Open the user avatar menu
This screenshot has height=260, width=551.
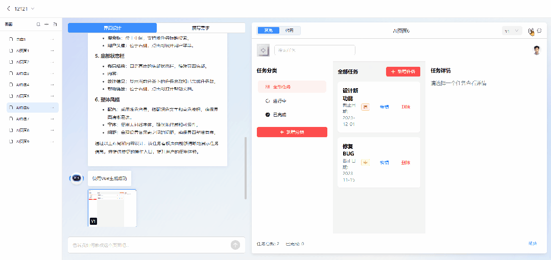point(537,50)
